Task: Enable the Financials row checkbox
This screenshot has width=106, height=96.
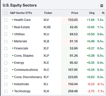Action: [x=6, y=48]
